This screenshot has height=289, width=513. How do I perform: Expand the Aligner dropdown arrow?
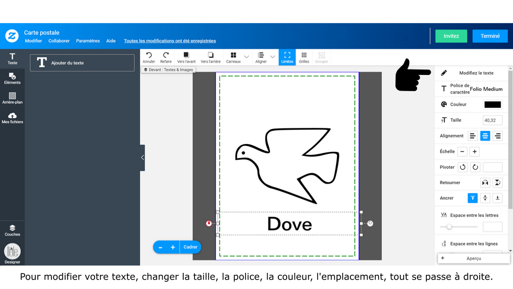pyautogui.click(x=272, y=57)
